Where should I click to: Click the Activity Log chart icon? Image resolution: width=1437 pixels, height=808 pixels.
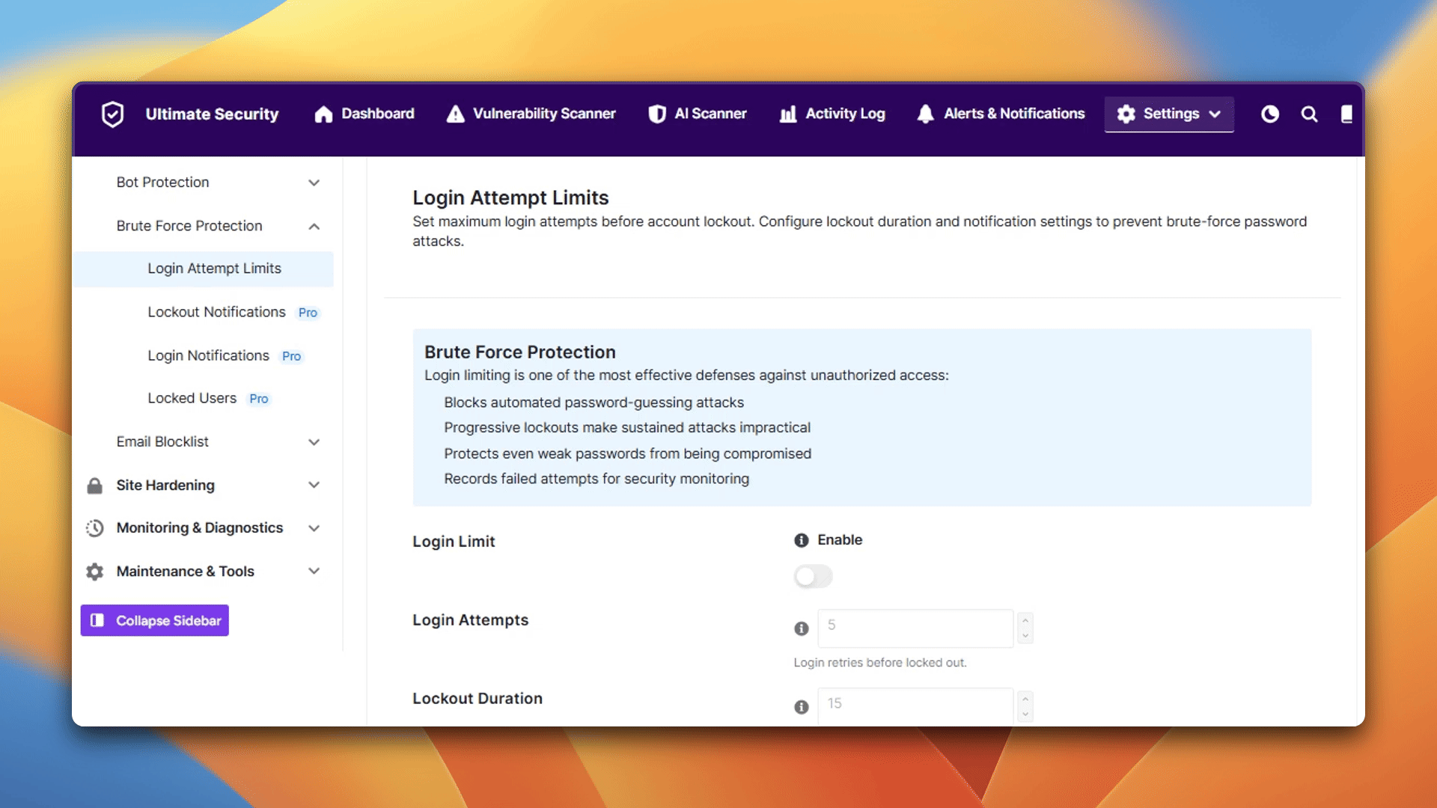point(788,114)
